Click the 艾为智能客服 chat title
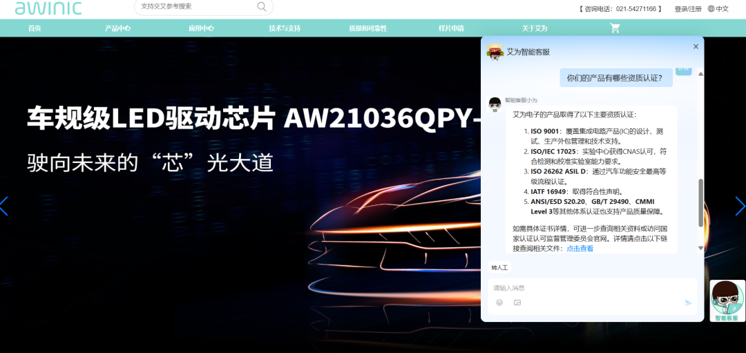The width and height of the screenshot is (746, 353). (x=528, y=52)
